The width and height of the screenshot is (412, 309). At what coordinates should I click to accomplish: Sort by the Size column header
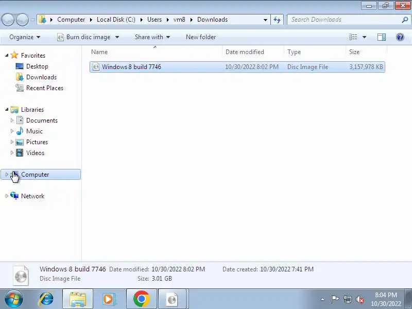click(366, 52)
